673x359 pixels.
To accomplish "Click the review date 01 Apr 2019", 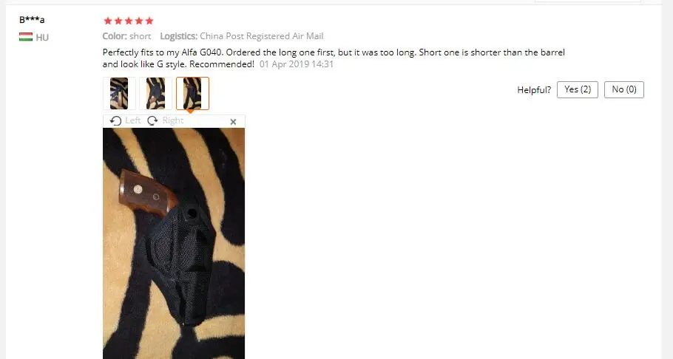I will [297, 64].
